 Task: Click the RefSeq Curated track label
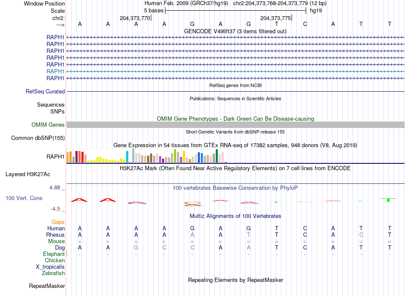45,92
